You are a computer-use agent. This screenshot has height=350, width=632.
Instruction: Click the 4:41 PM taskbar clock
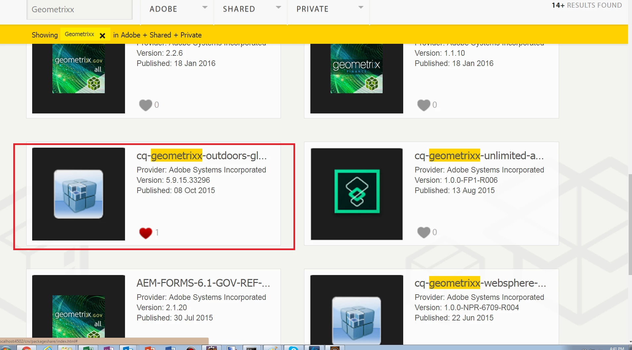[x=617, y=348]
